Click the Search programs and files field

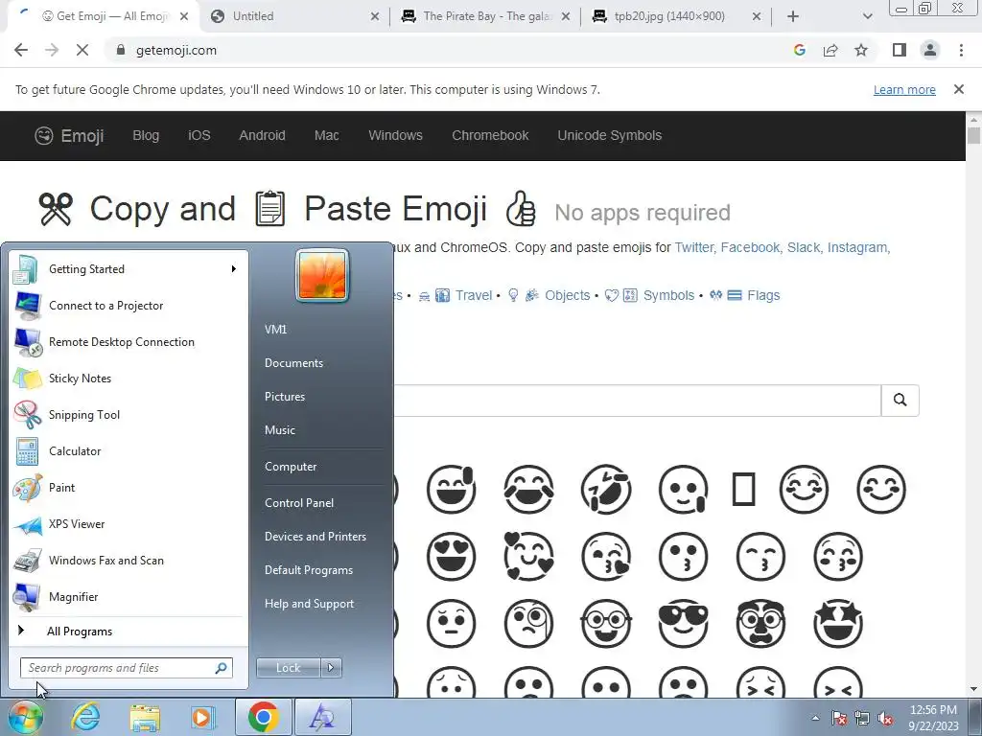[x=126, y=668]
